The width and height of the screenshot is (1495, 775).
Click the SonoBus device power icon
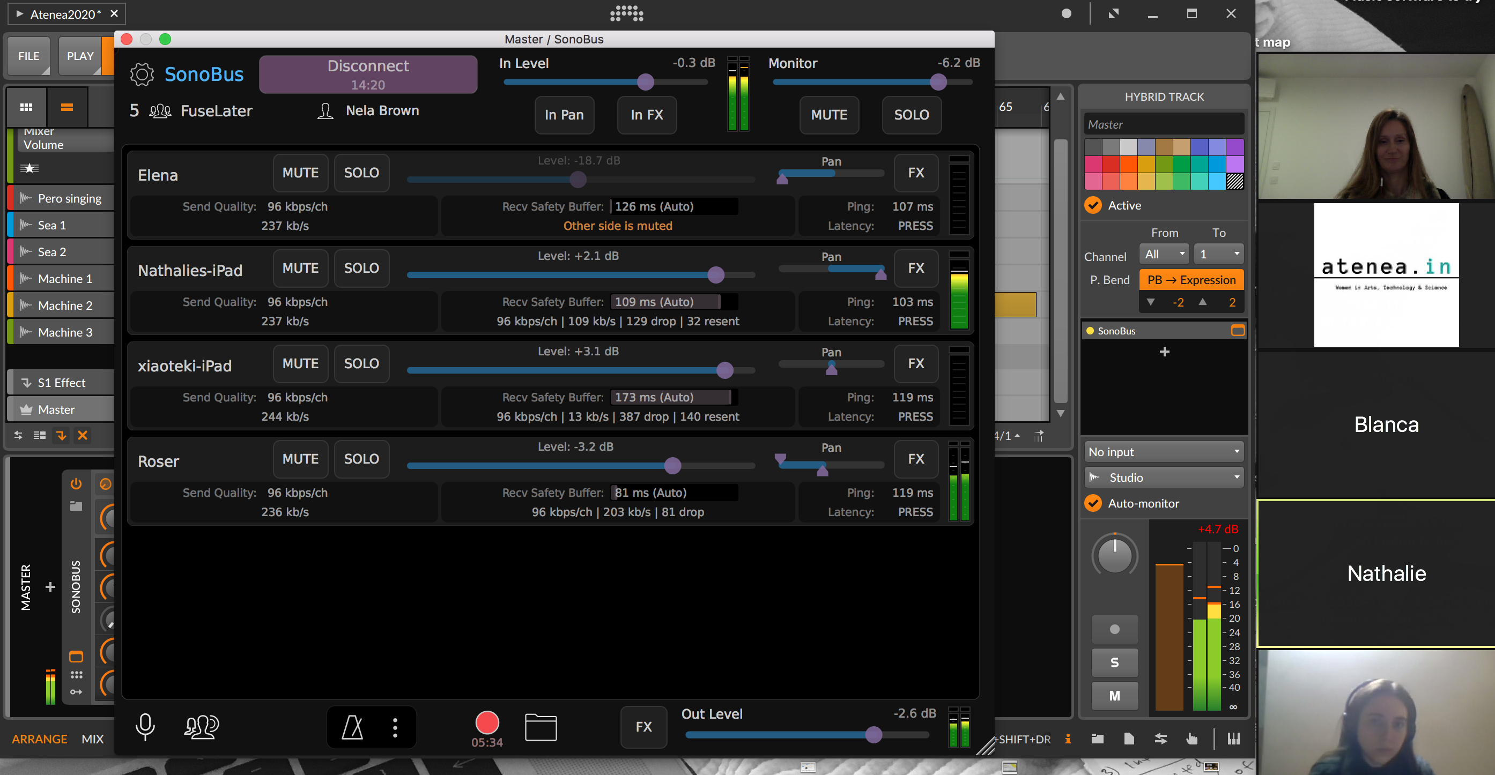[76, 484]
